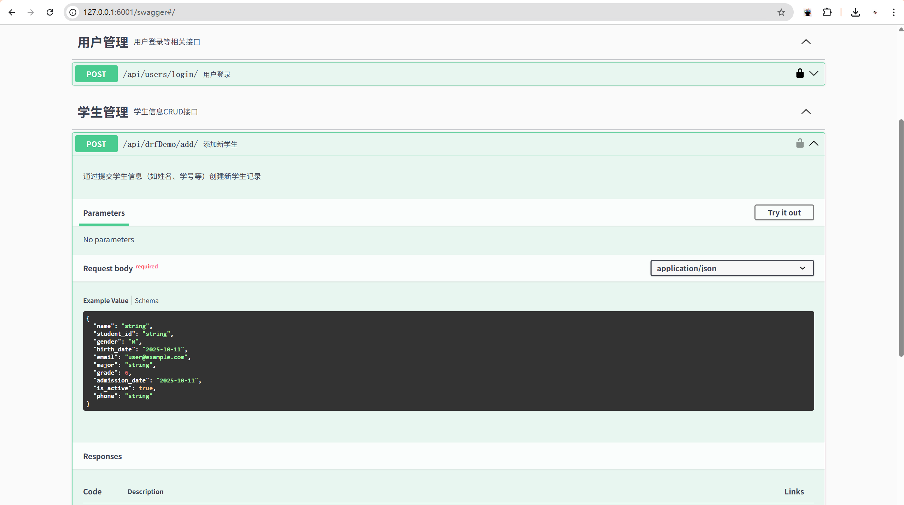Open the browser downloads icon
This screenshot has height=505, width=904.
[x=855, y=12]
